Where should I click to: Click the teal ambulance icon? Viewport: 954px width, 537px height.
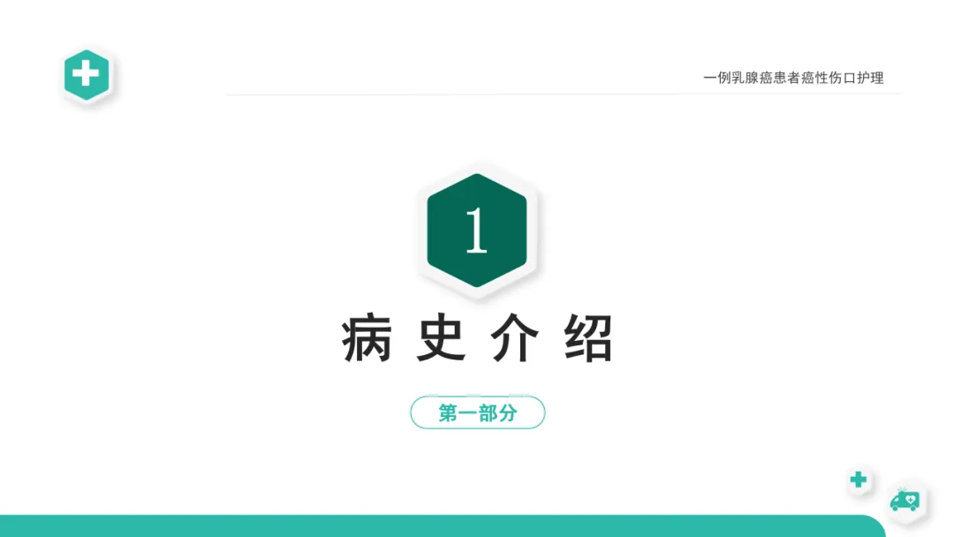[905, 500]
